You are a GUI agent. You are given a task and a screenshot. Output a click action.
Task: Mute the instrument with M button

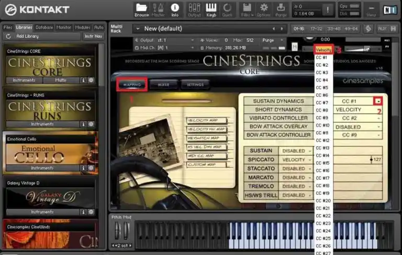tap(295, 47)
